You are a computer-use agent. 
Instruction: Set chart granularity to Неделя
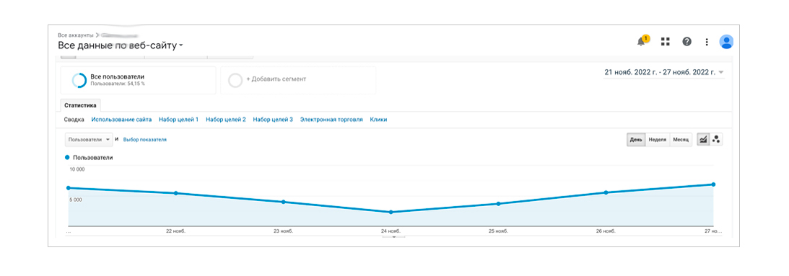(657, 139)
